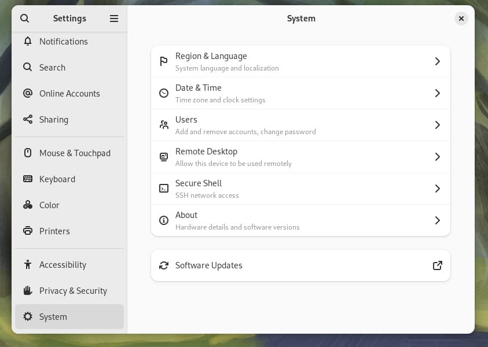This screenshot has width=488, height=347.
Task: Open the hamburger menu in Settings
Action: click(114, 18)
